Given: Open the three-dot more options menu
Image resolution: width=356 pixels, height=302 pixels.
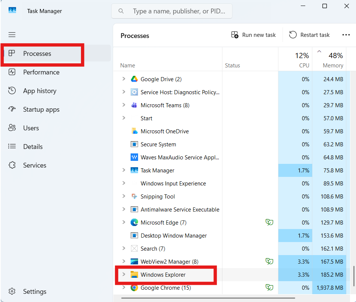Looking at the screenshot, I should click(x=346, y=35).
